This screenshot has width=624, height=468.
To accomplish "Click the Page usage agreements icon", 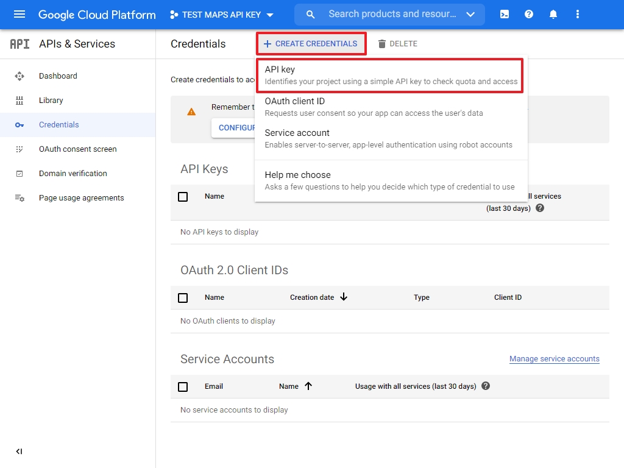I will pyautogui.click(x=19, y=198).
